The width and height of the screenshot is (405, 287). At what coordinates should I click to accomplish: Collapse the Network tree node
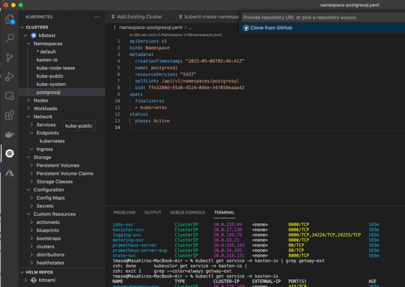point(28,117)
